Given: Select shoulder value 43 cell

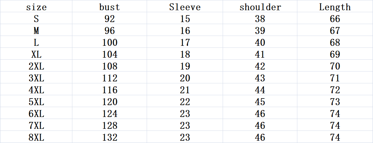Looking at the screenshot, I should (x=260, y=78).
